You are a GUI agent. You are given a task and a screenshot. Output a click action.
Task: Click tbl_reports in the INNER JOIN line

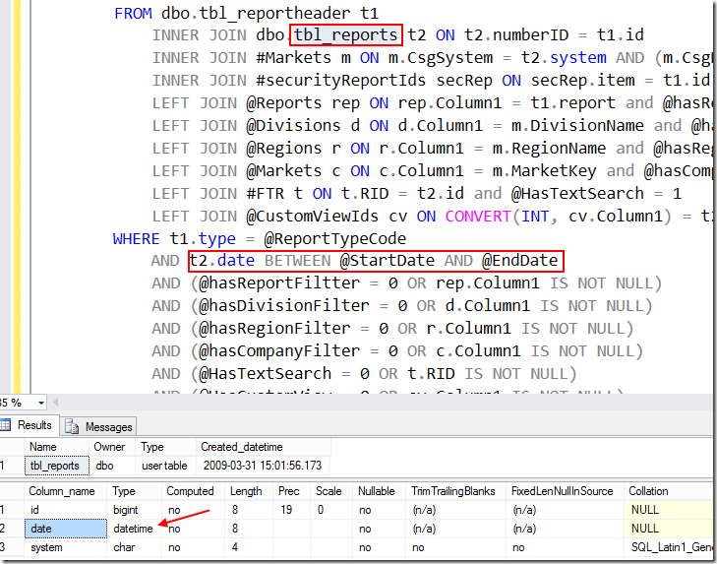tap(345, 35)
